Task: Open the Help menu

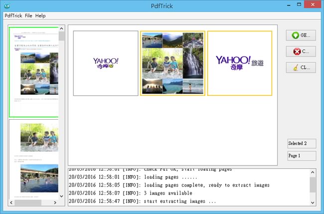Action: tap(40, 16)
